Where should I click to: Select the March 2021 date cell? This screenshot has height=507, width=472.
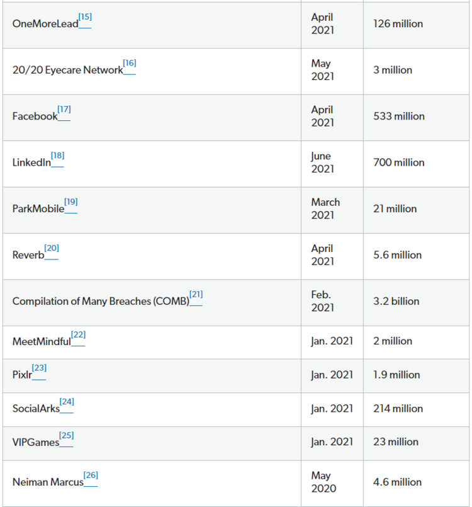[332, 210]
